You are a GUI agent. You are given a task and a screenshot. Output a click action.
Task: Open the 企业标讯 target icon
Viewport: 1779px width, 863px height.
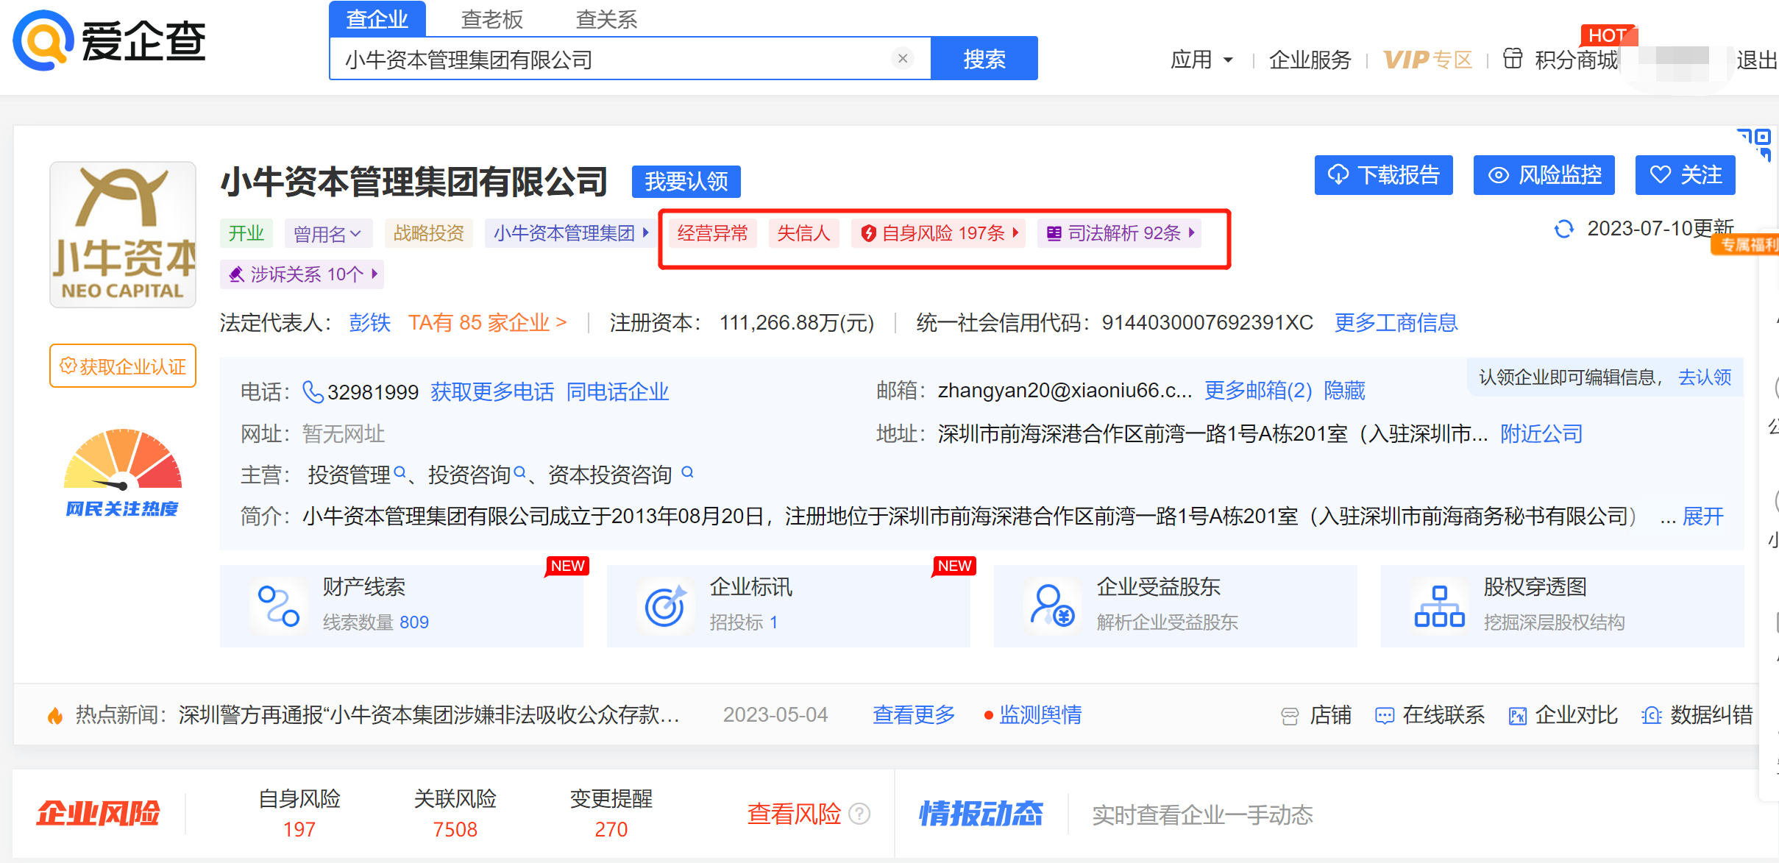[x=665, y=606]
